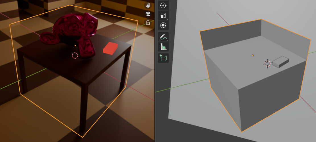Select the Measure ruler tool
This screenshot has height=142, width=316.
point(163,47)
